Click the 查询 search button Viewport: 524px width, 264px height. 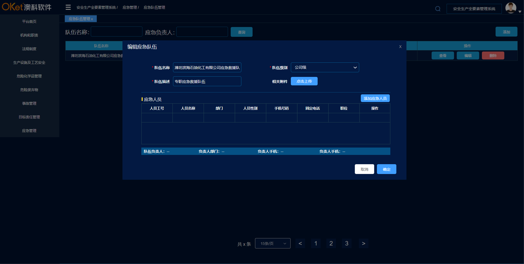[241, 32]
